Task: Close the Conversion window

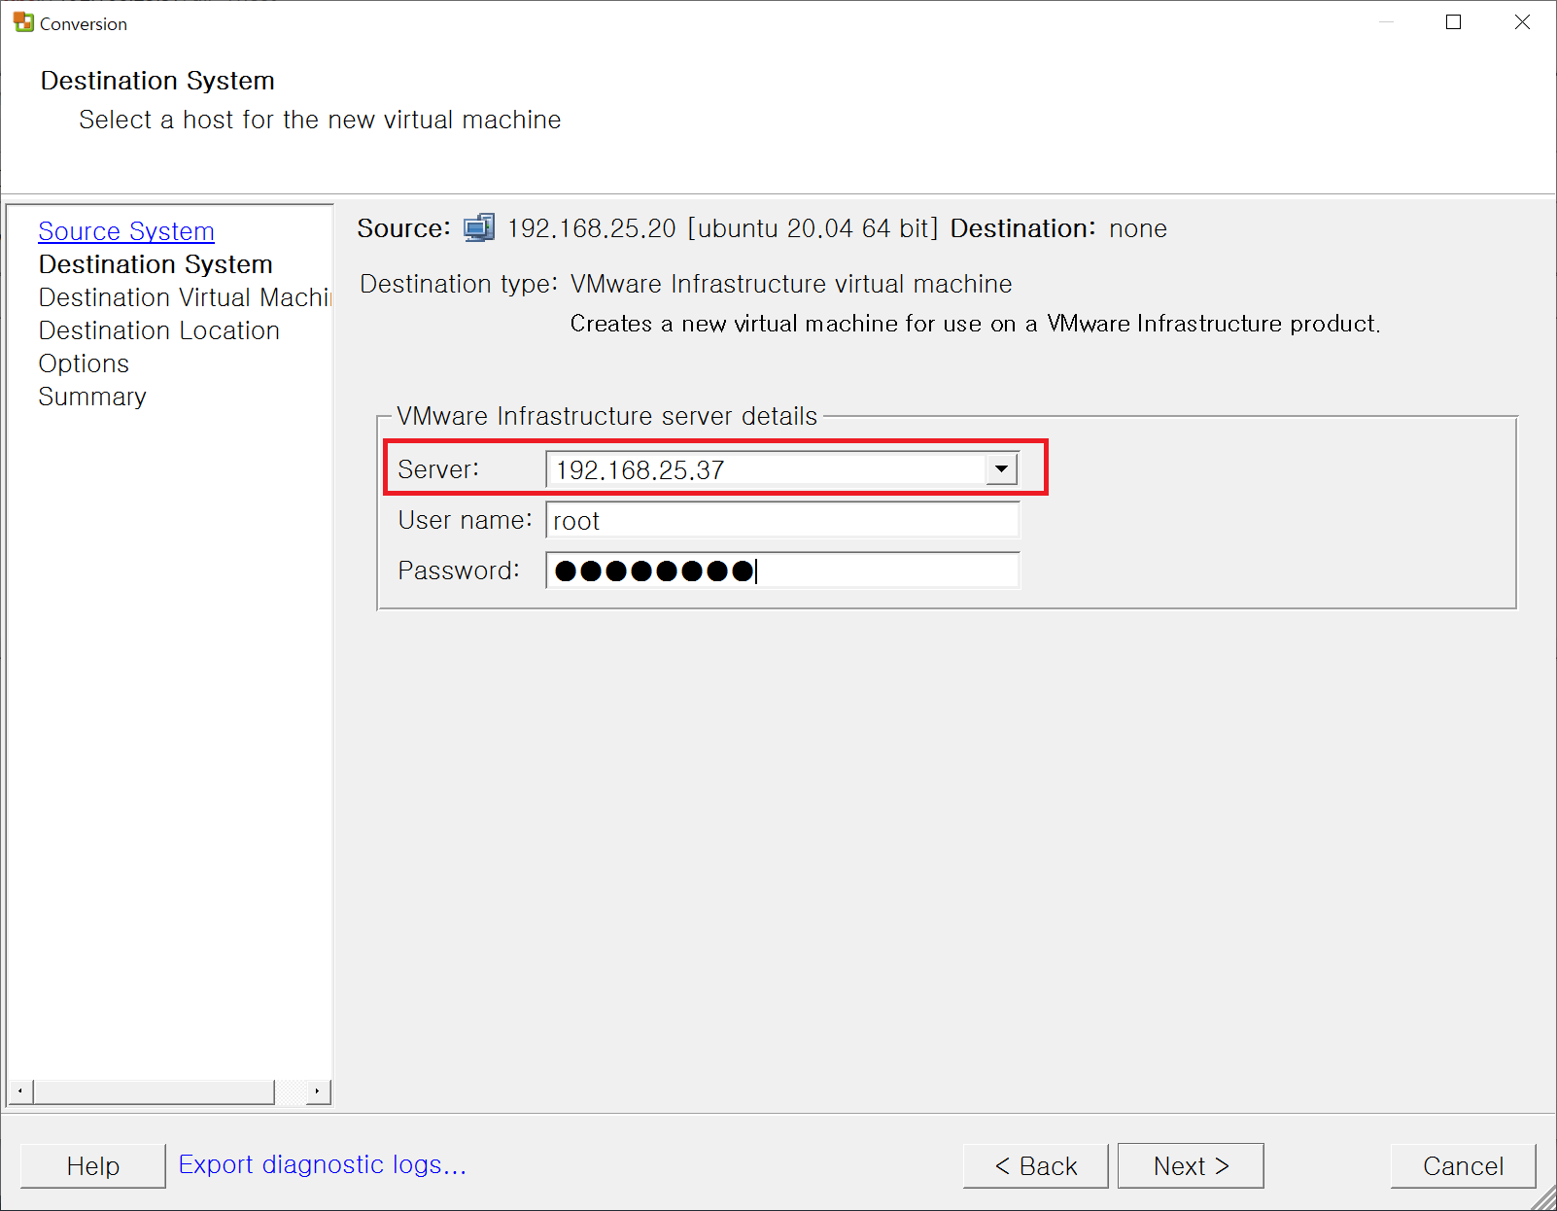Action: point(1522,22)
